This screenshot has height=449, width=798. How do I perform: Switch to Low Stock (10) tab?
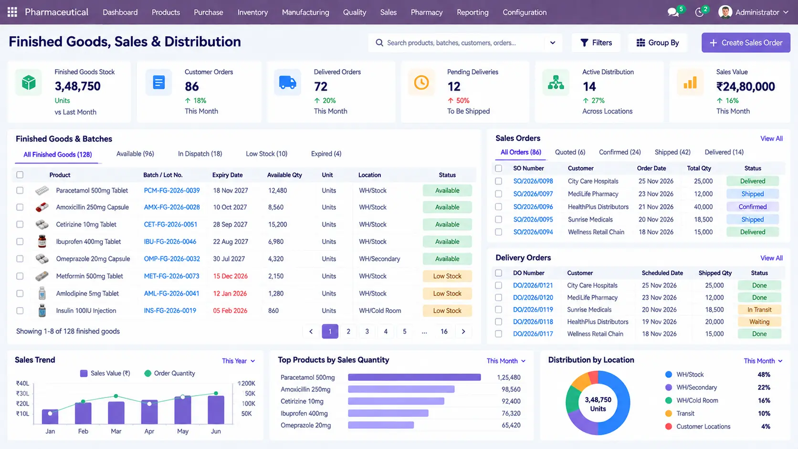[x=266, y=154]
